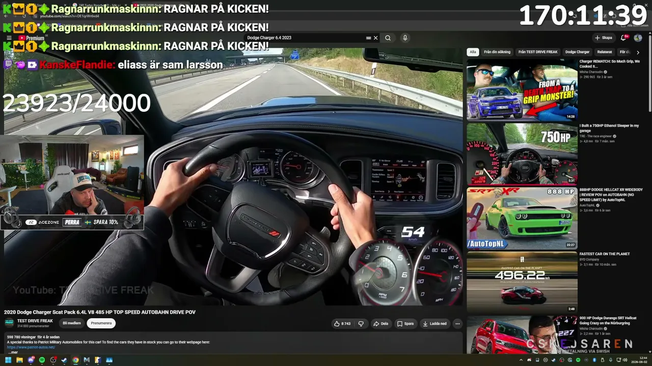Show hidden system tray icons
652x366 pixels.
click(522, 360)
